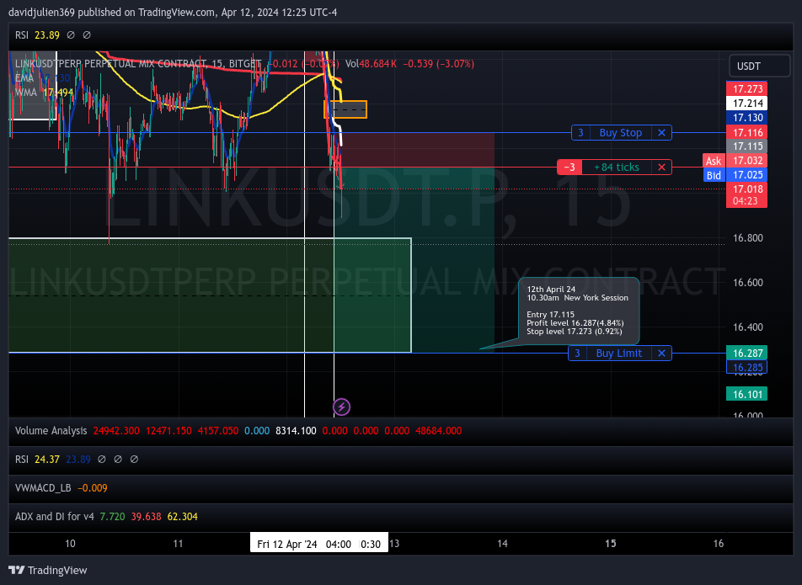
Task: Click the 24942.300 Volume Analysis value
Action: [x=116, y=431]
